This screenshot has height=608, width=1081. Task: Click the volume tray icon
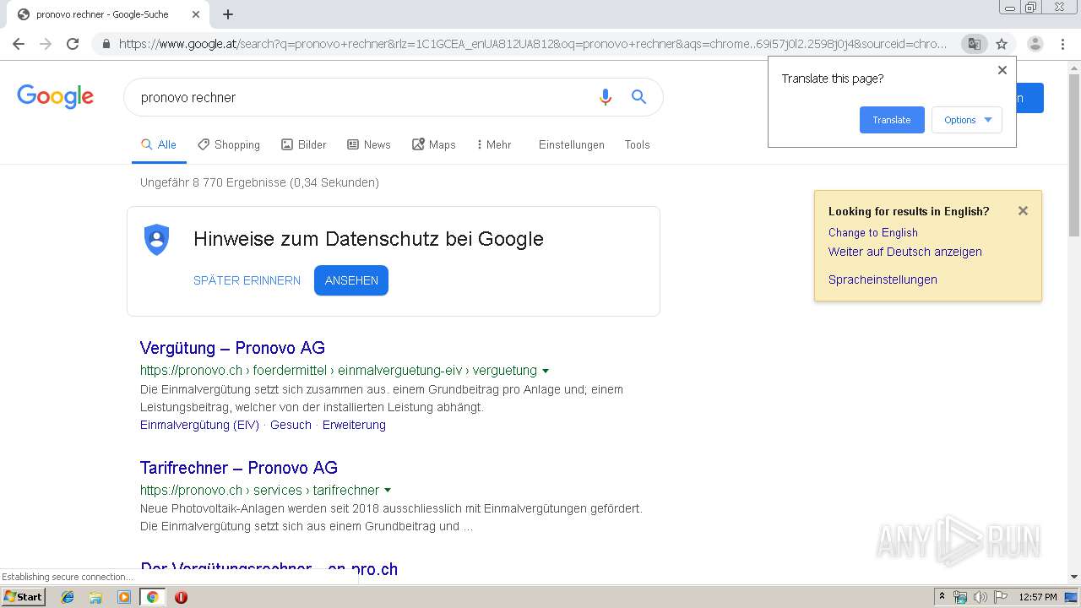[x=980, y=597]
